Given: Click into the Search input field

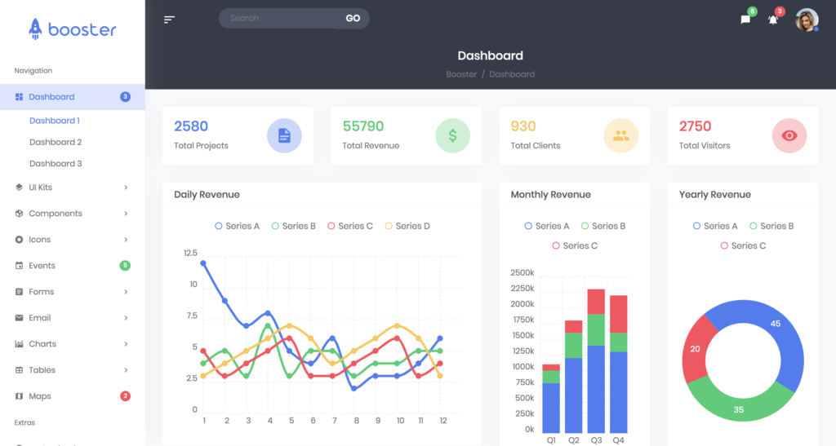Looking at the screenshot, I should pos(278,18).
